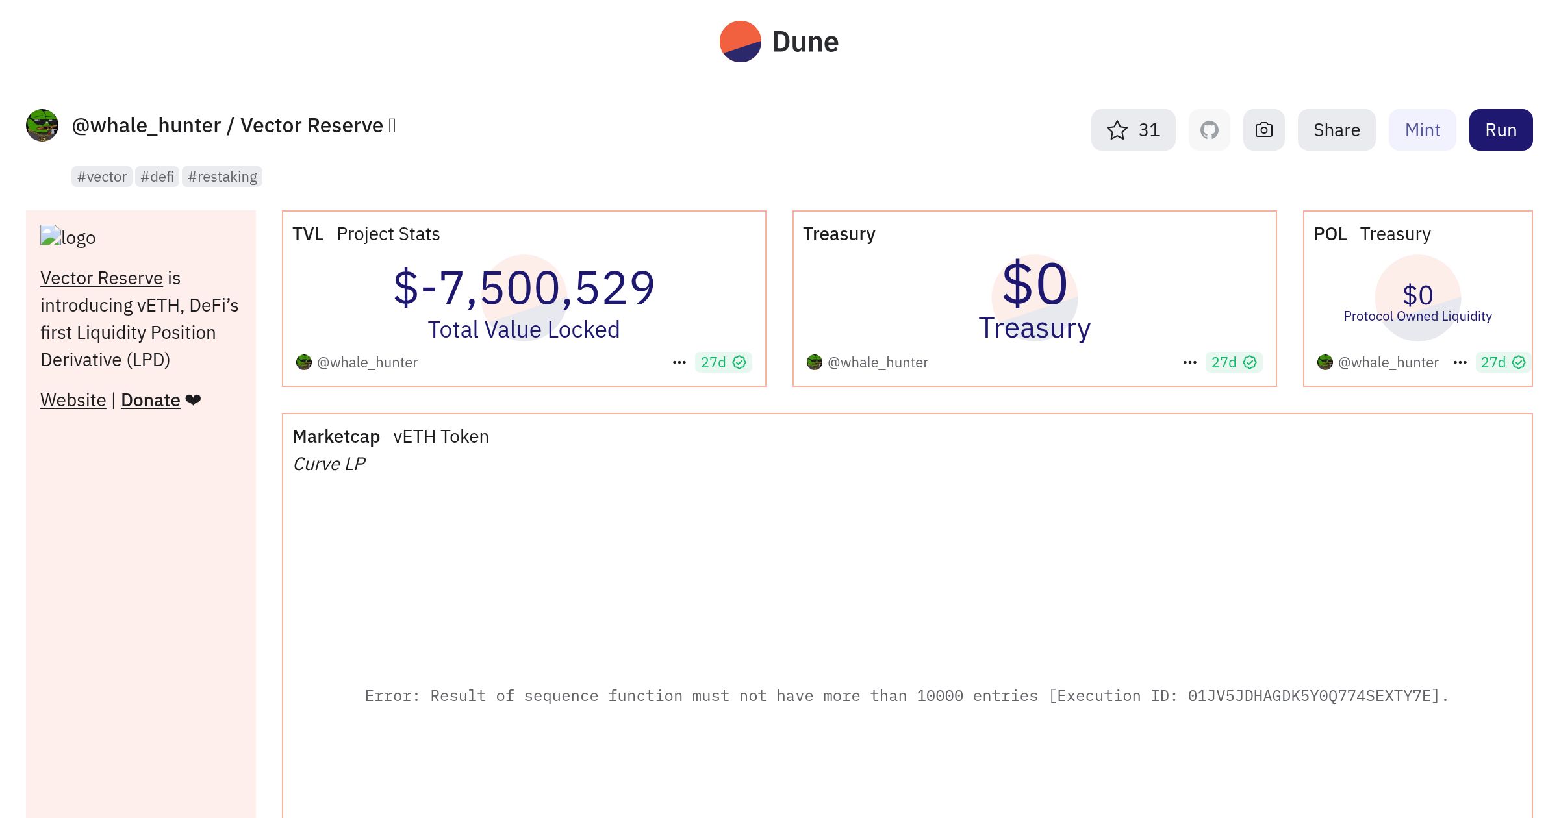This screenshot has height=818, width=1559.
Task: Open the GitHub icon button
Action: click(x=1209, y=130)
